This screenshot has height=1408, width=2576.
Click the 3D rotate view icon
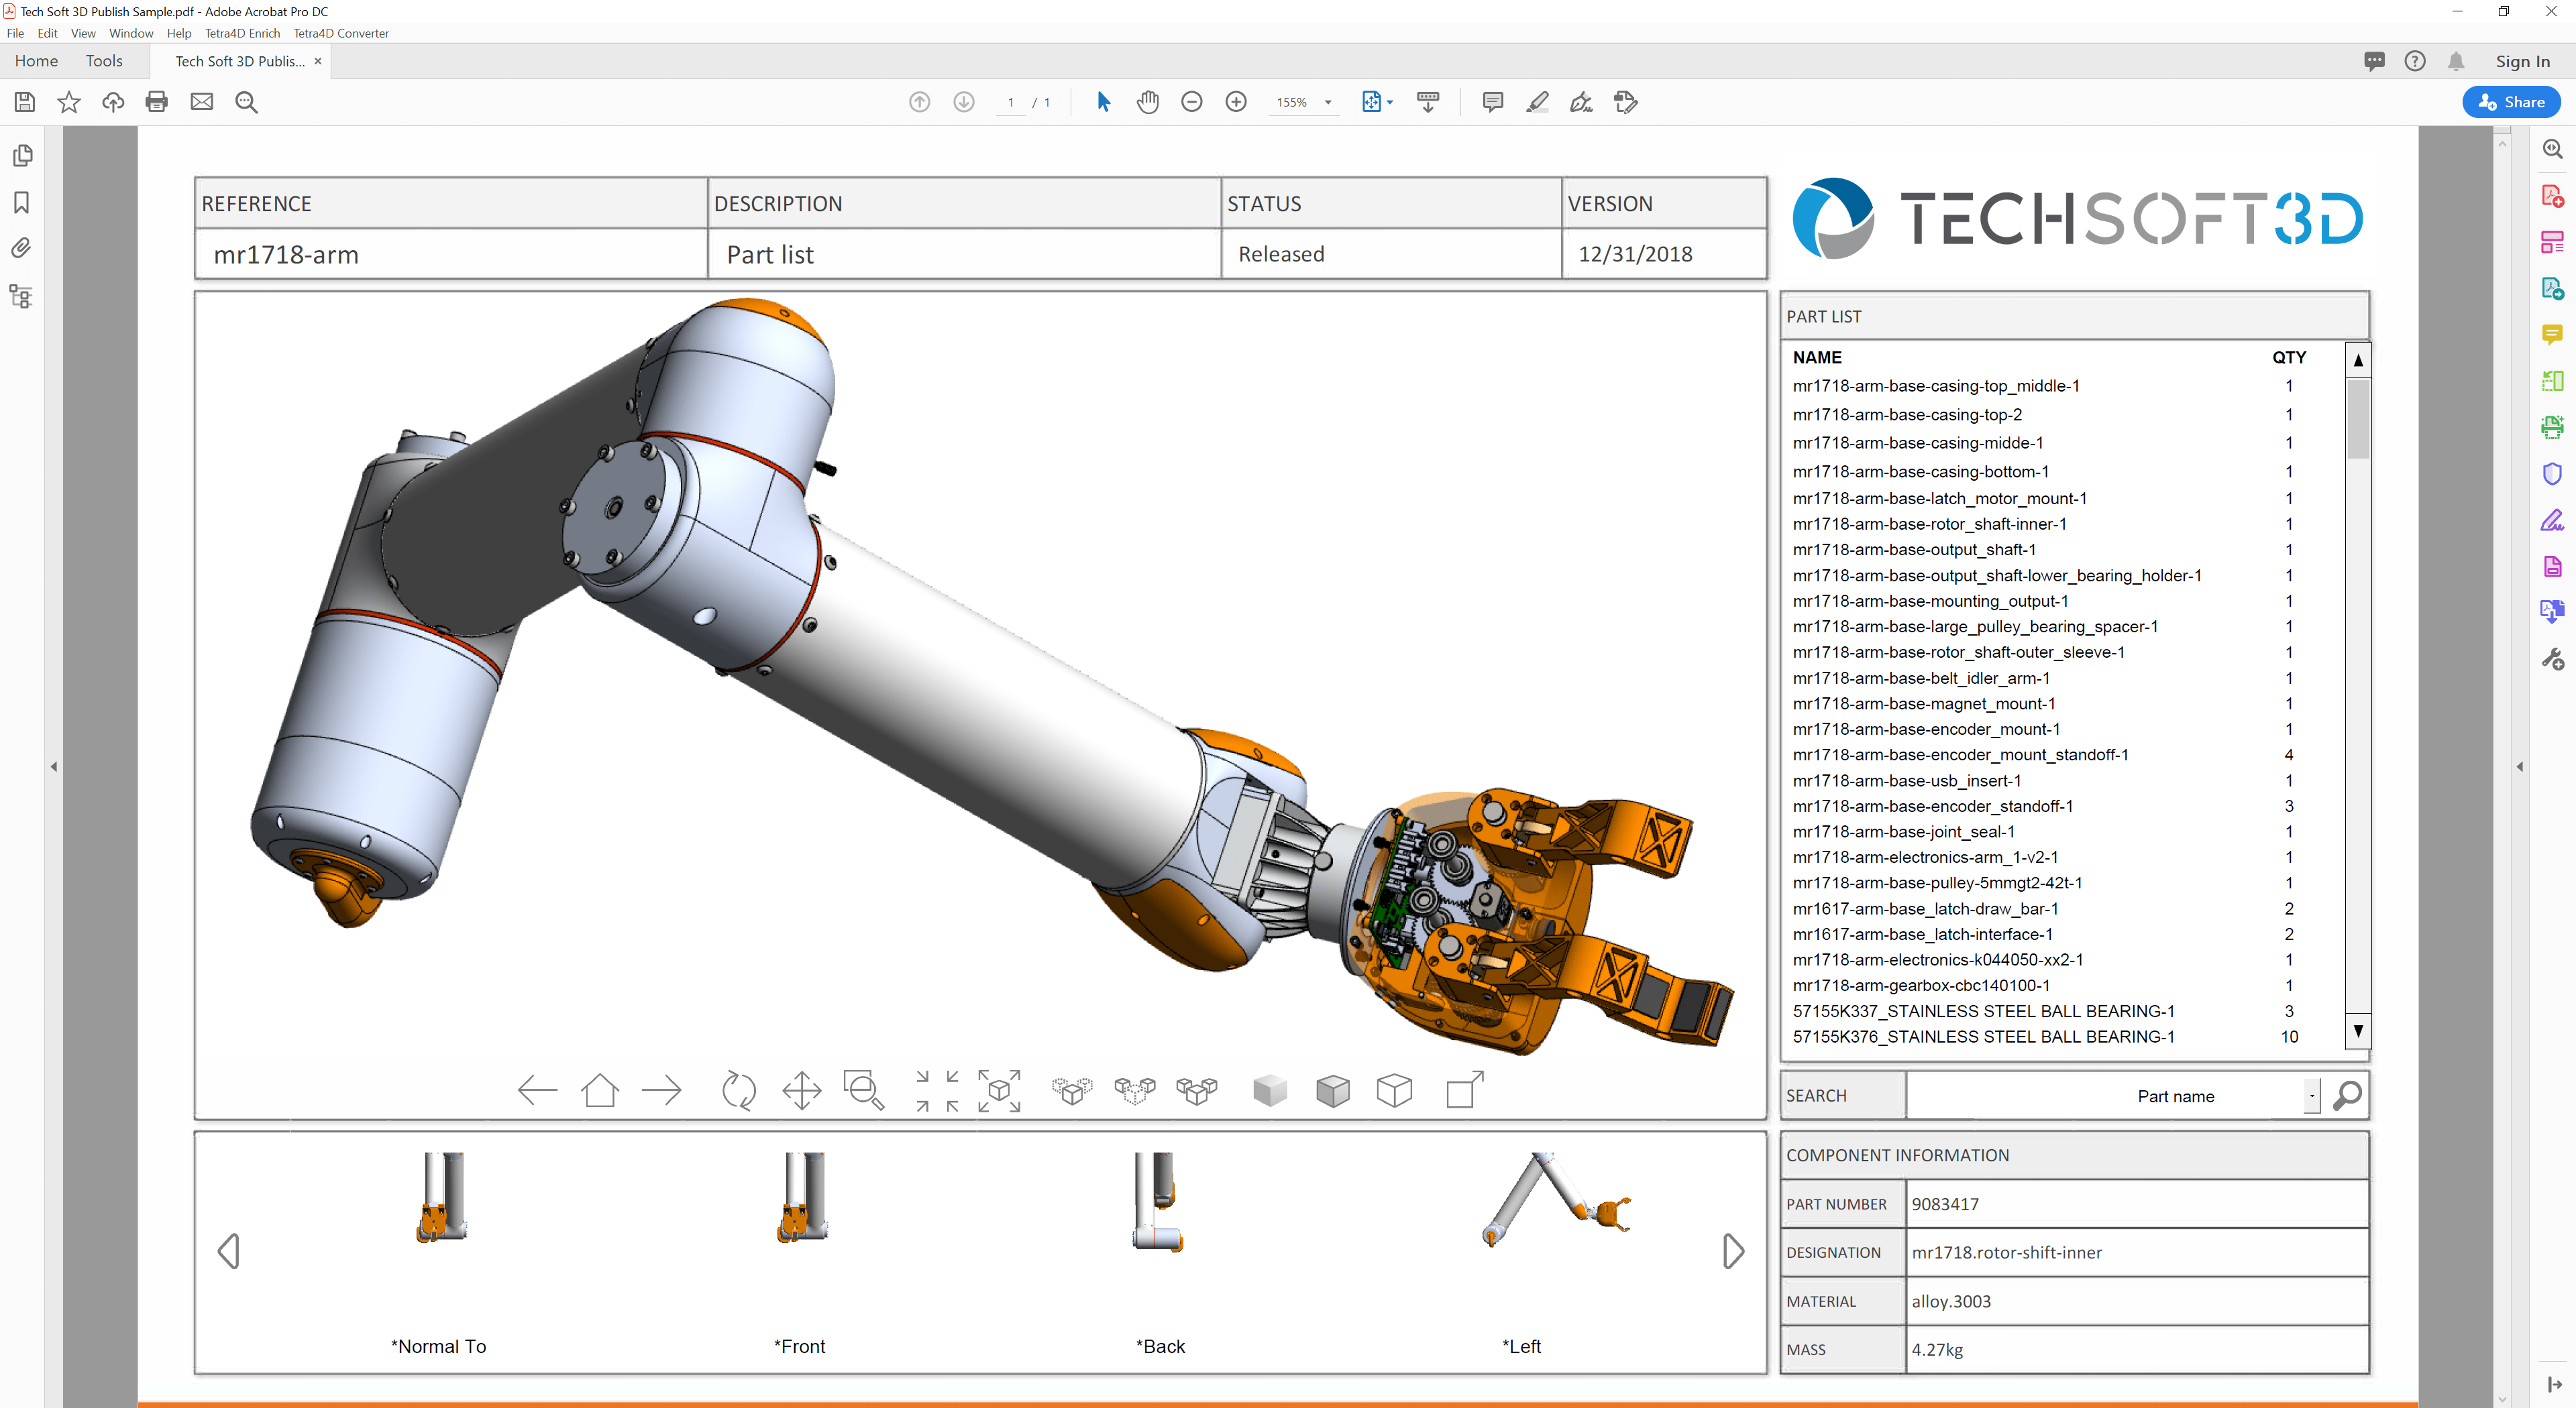tap(739, 1090)
